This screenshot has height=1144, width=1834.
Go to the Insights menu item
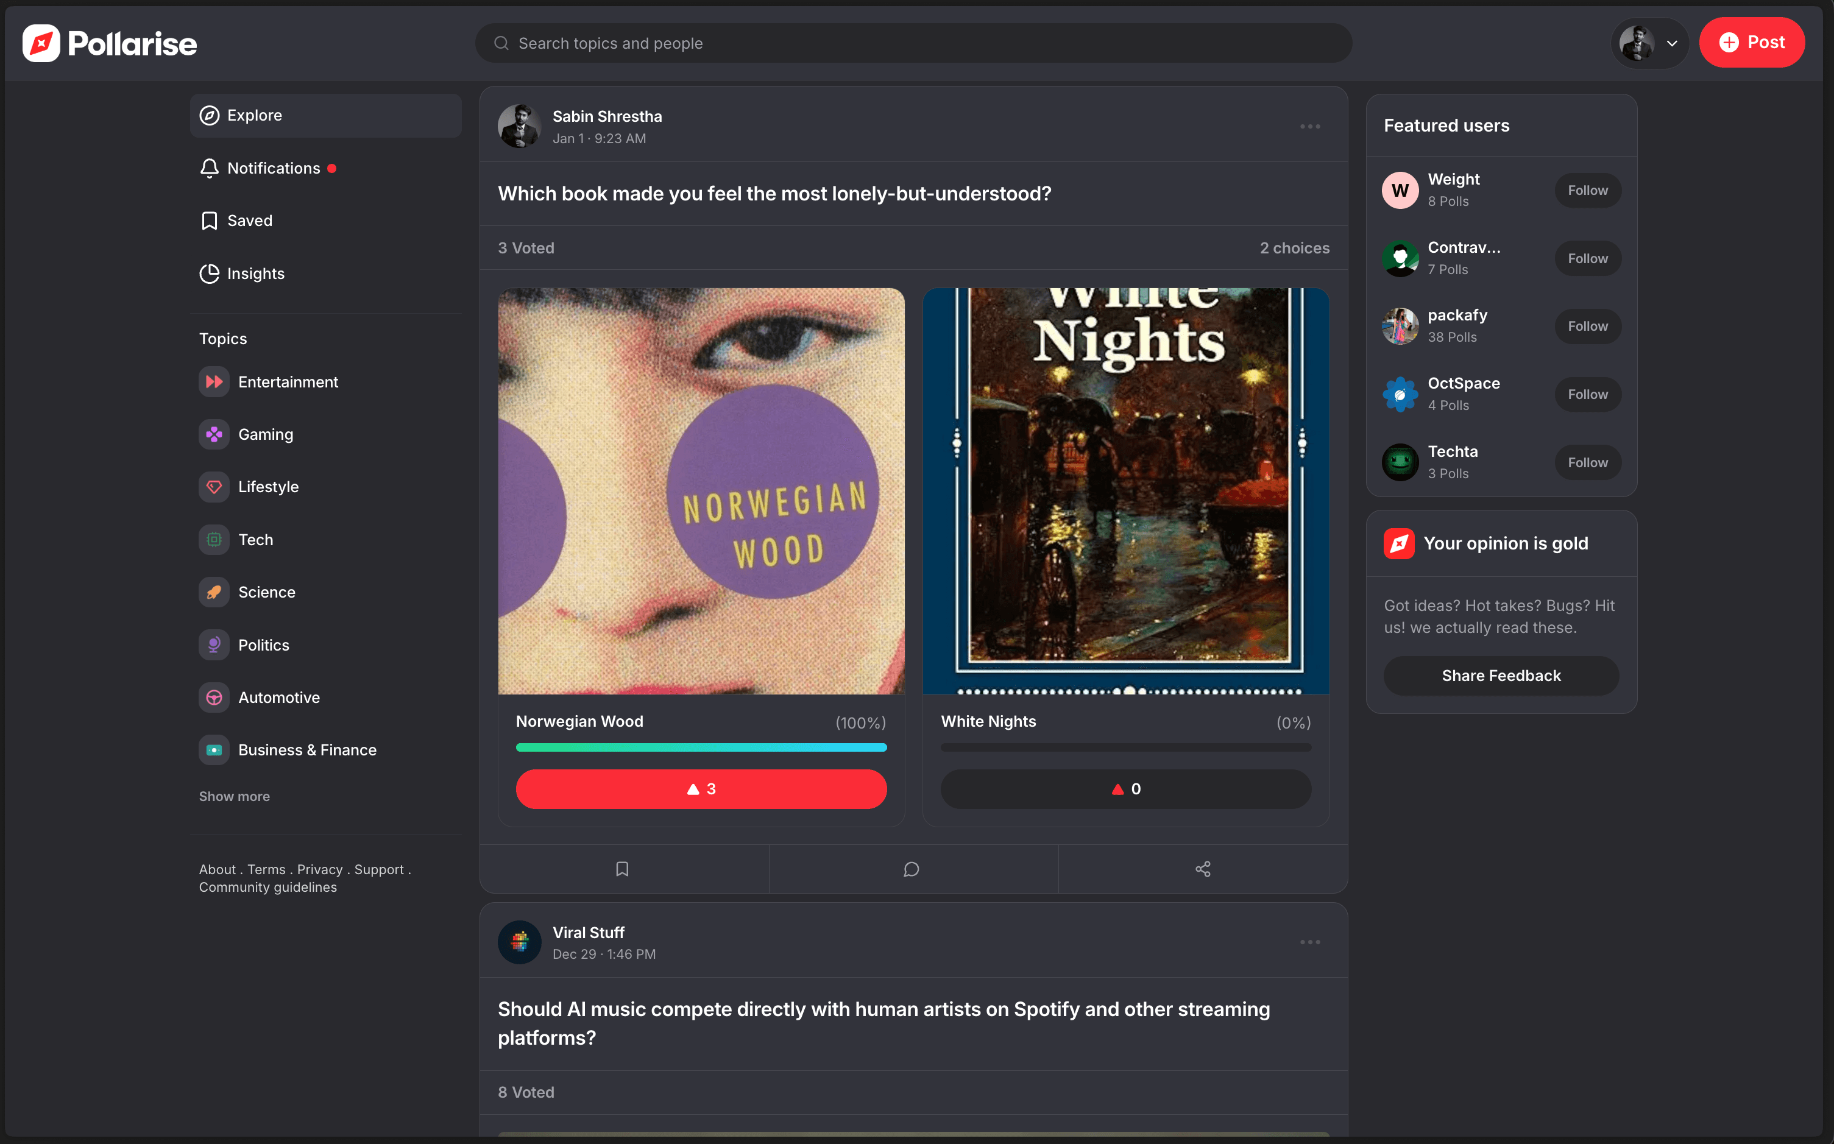tap(256, 273)
